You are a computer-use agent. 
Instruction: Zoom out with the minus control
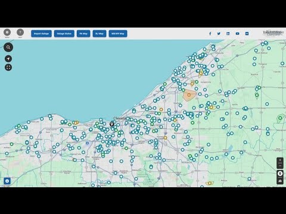click(280, 166)
